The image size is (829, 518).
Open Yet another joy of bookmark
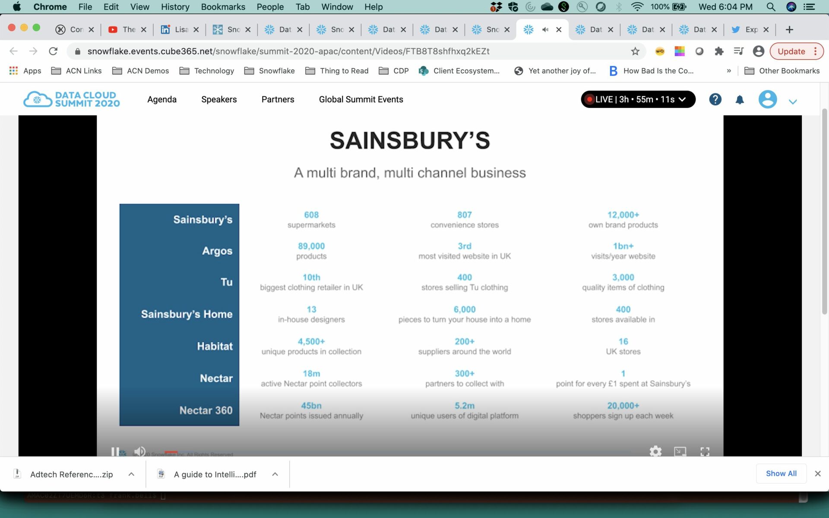point(555,71)
